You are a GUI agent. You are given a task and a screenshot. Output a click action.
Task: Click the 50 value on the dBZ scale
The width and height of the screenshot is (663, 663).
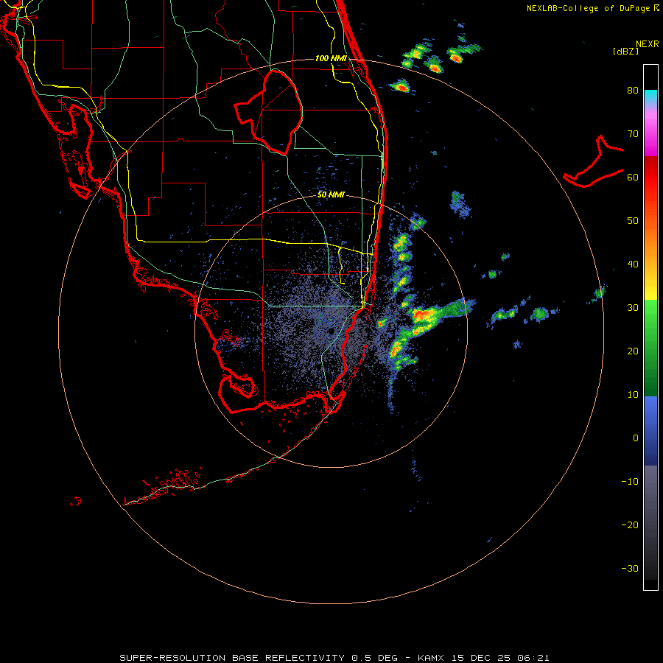633,221
